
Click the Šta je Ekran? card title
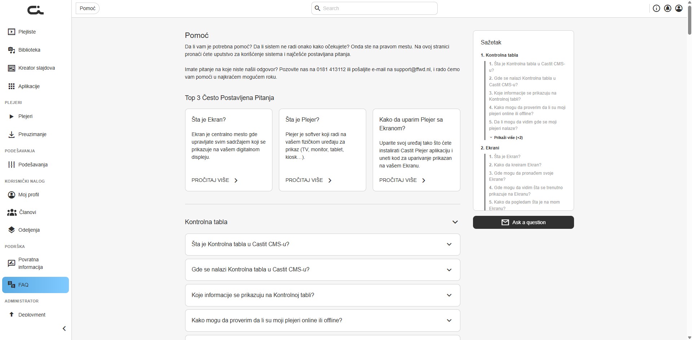pos(209,119)
